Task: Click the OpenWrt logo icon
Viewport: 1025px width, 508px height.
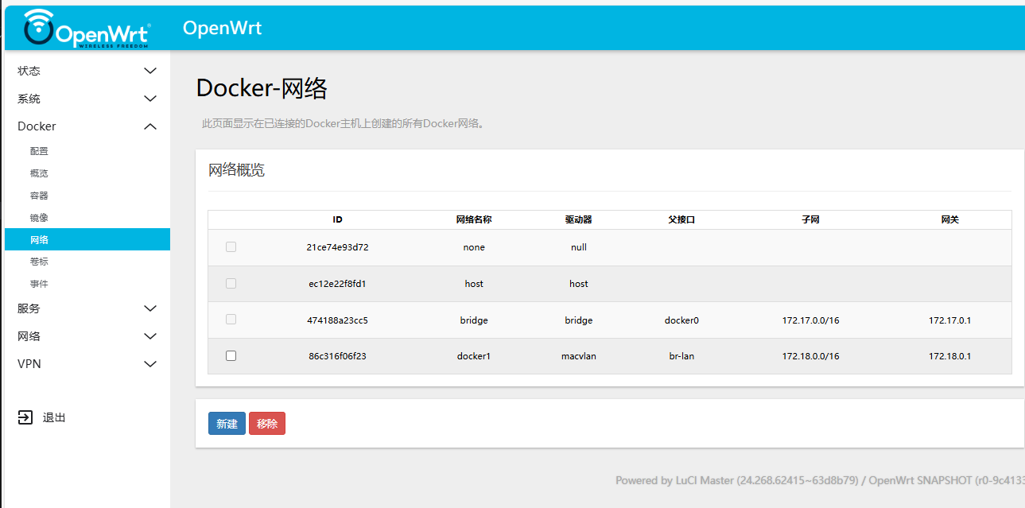Action: coord(87,28)
